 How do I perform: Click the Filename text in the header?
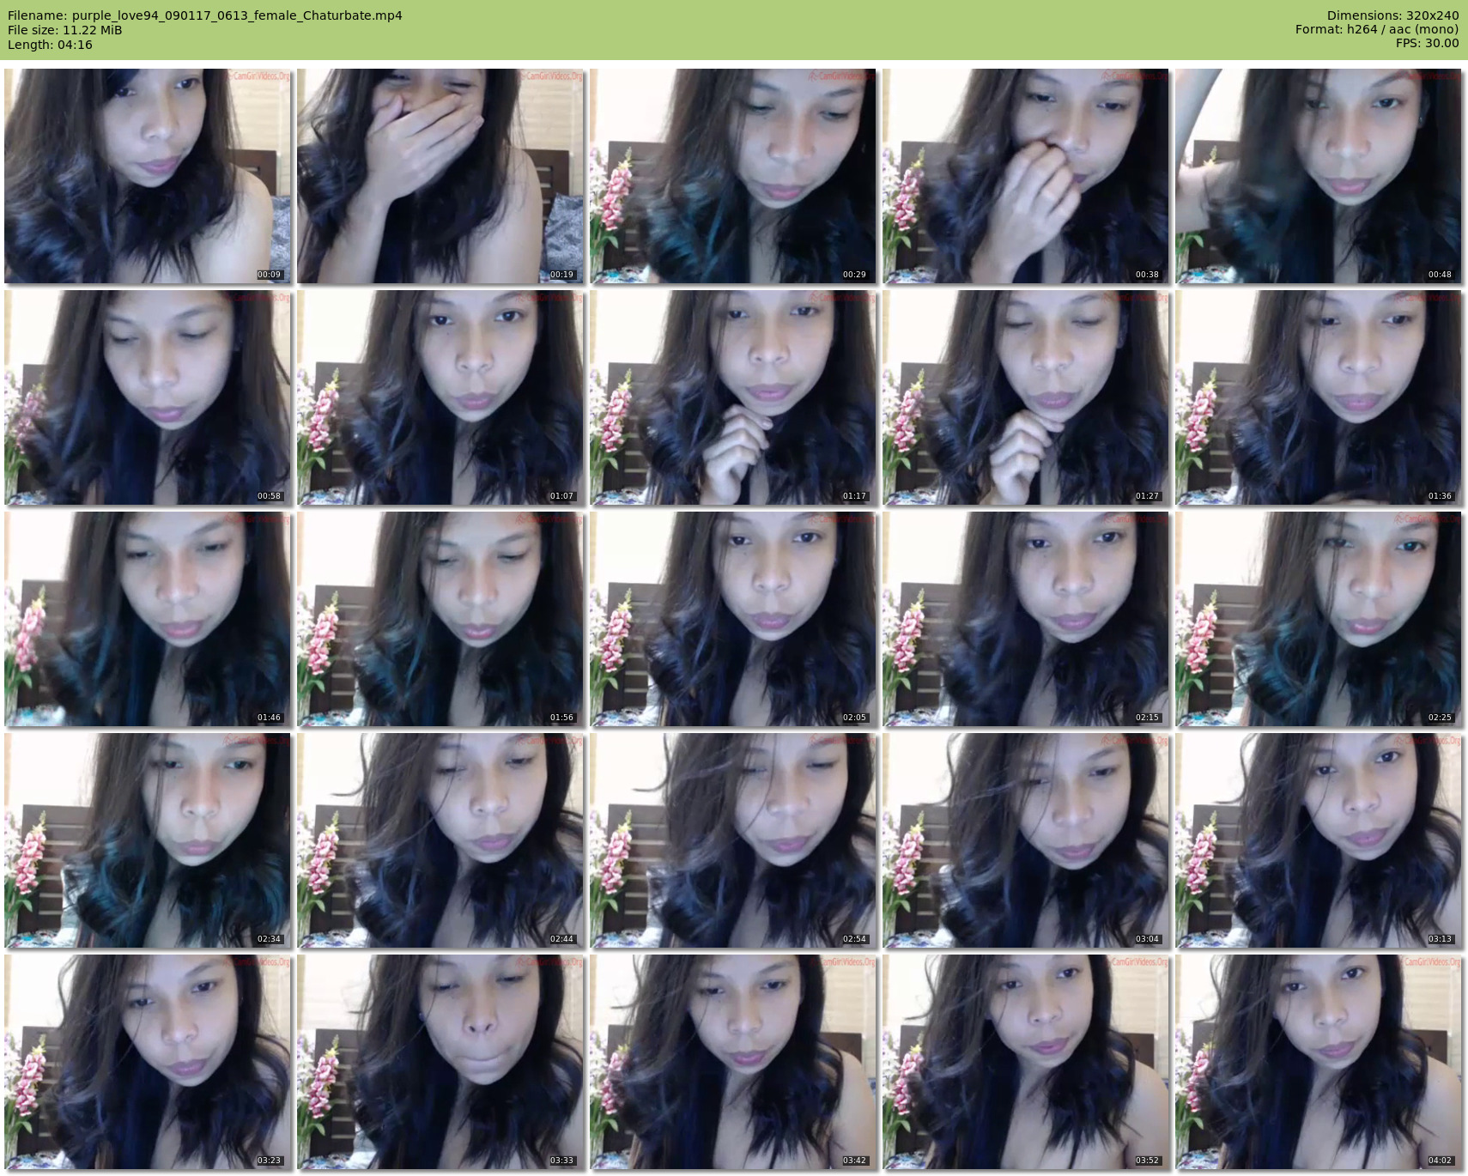coord(204,15)
